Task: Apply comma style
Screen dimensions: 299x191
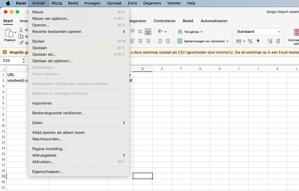Action: click(x=258, y=41)
